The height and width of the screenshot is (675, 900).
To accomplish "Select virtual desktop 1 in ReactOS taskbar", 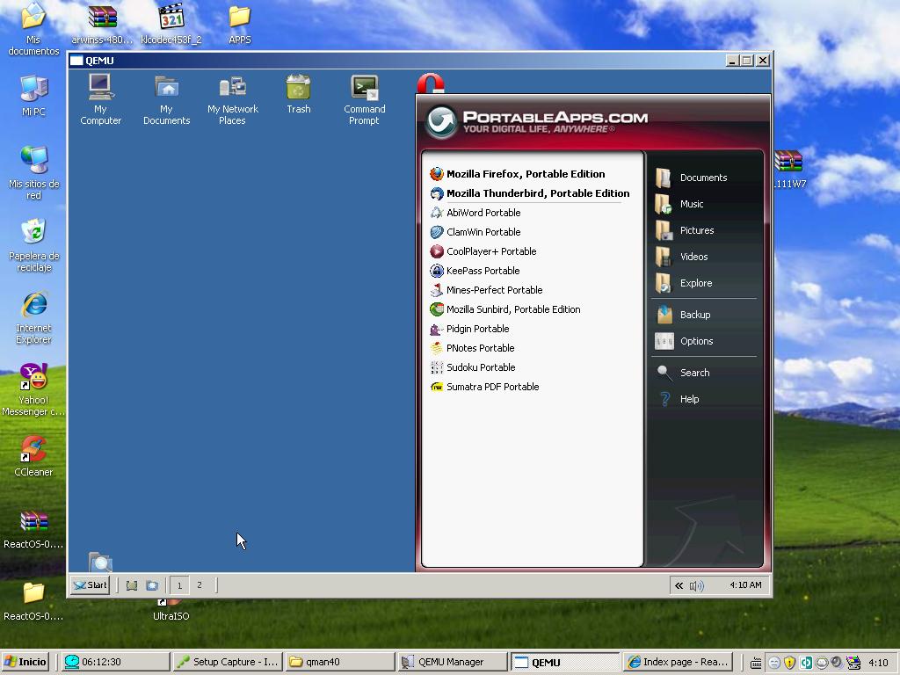I will pos(179,585).
